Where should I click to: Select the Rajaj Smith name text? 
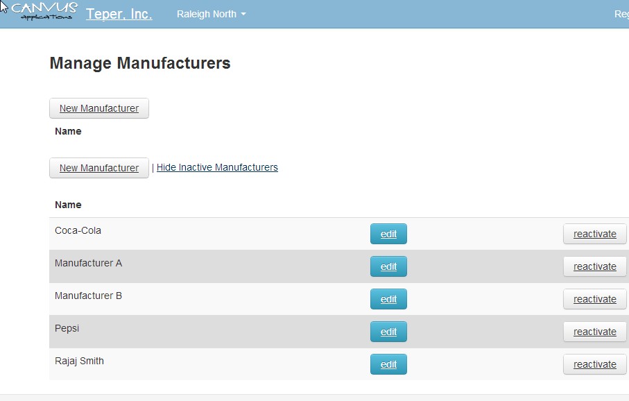pos(79,361)
